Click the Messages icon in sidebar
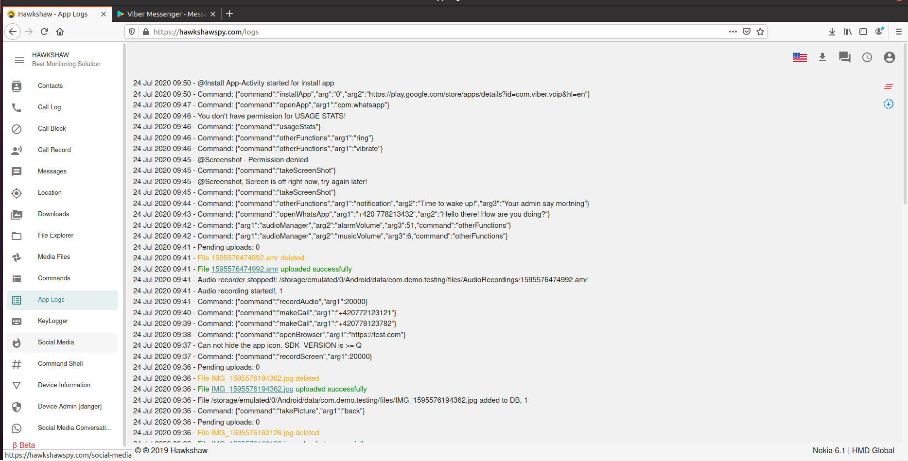The width and height of the screenshot is (908, 461). pos(17,171)
